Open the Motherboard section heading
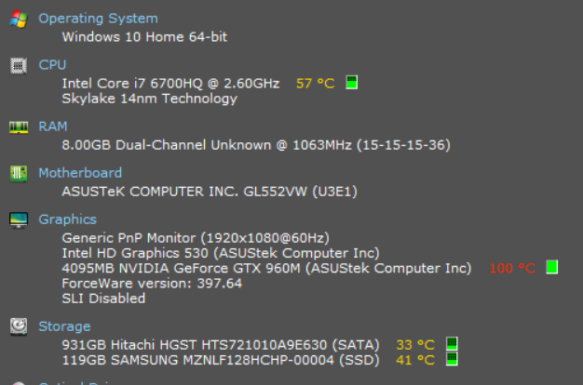Screen dimensions: 583x385 80,173
